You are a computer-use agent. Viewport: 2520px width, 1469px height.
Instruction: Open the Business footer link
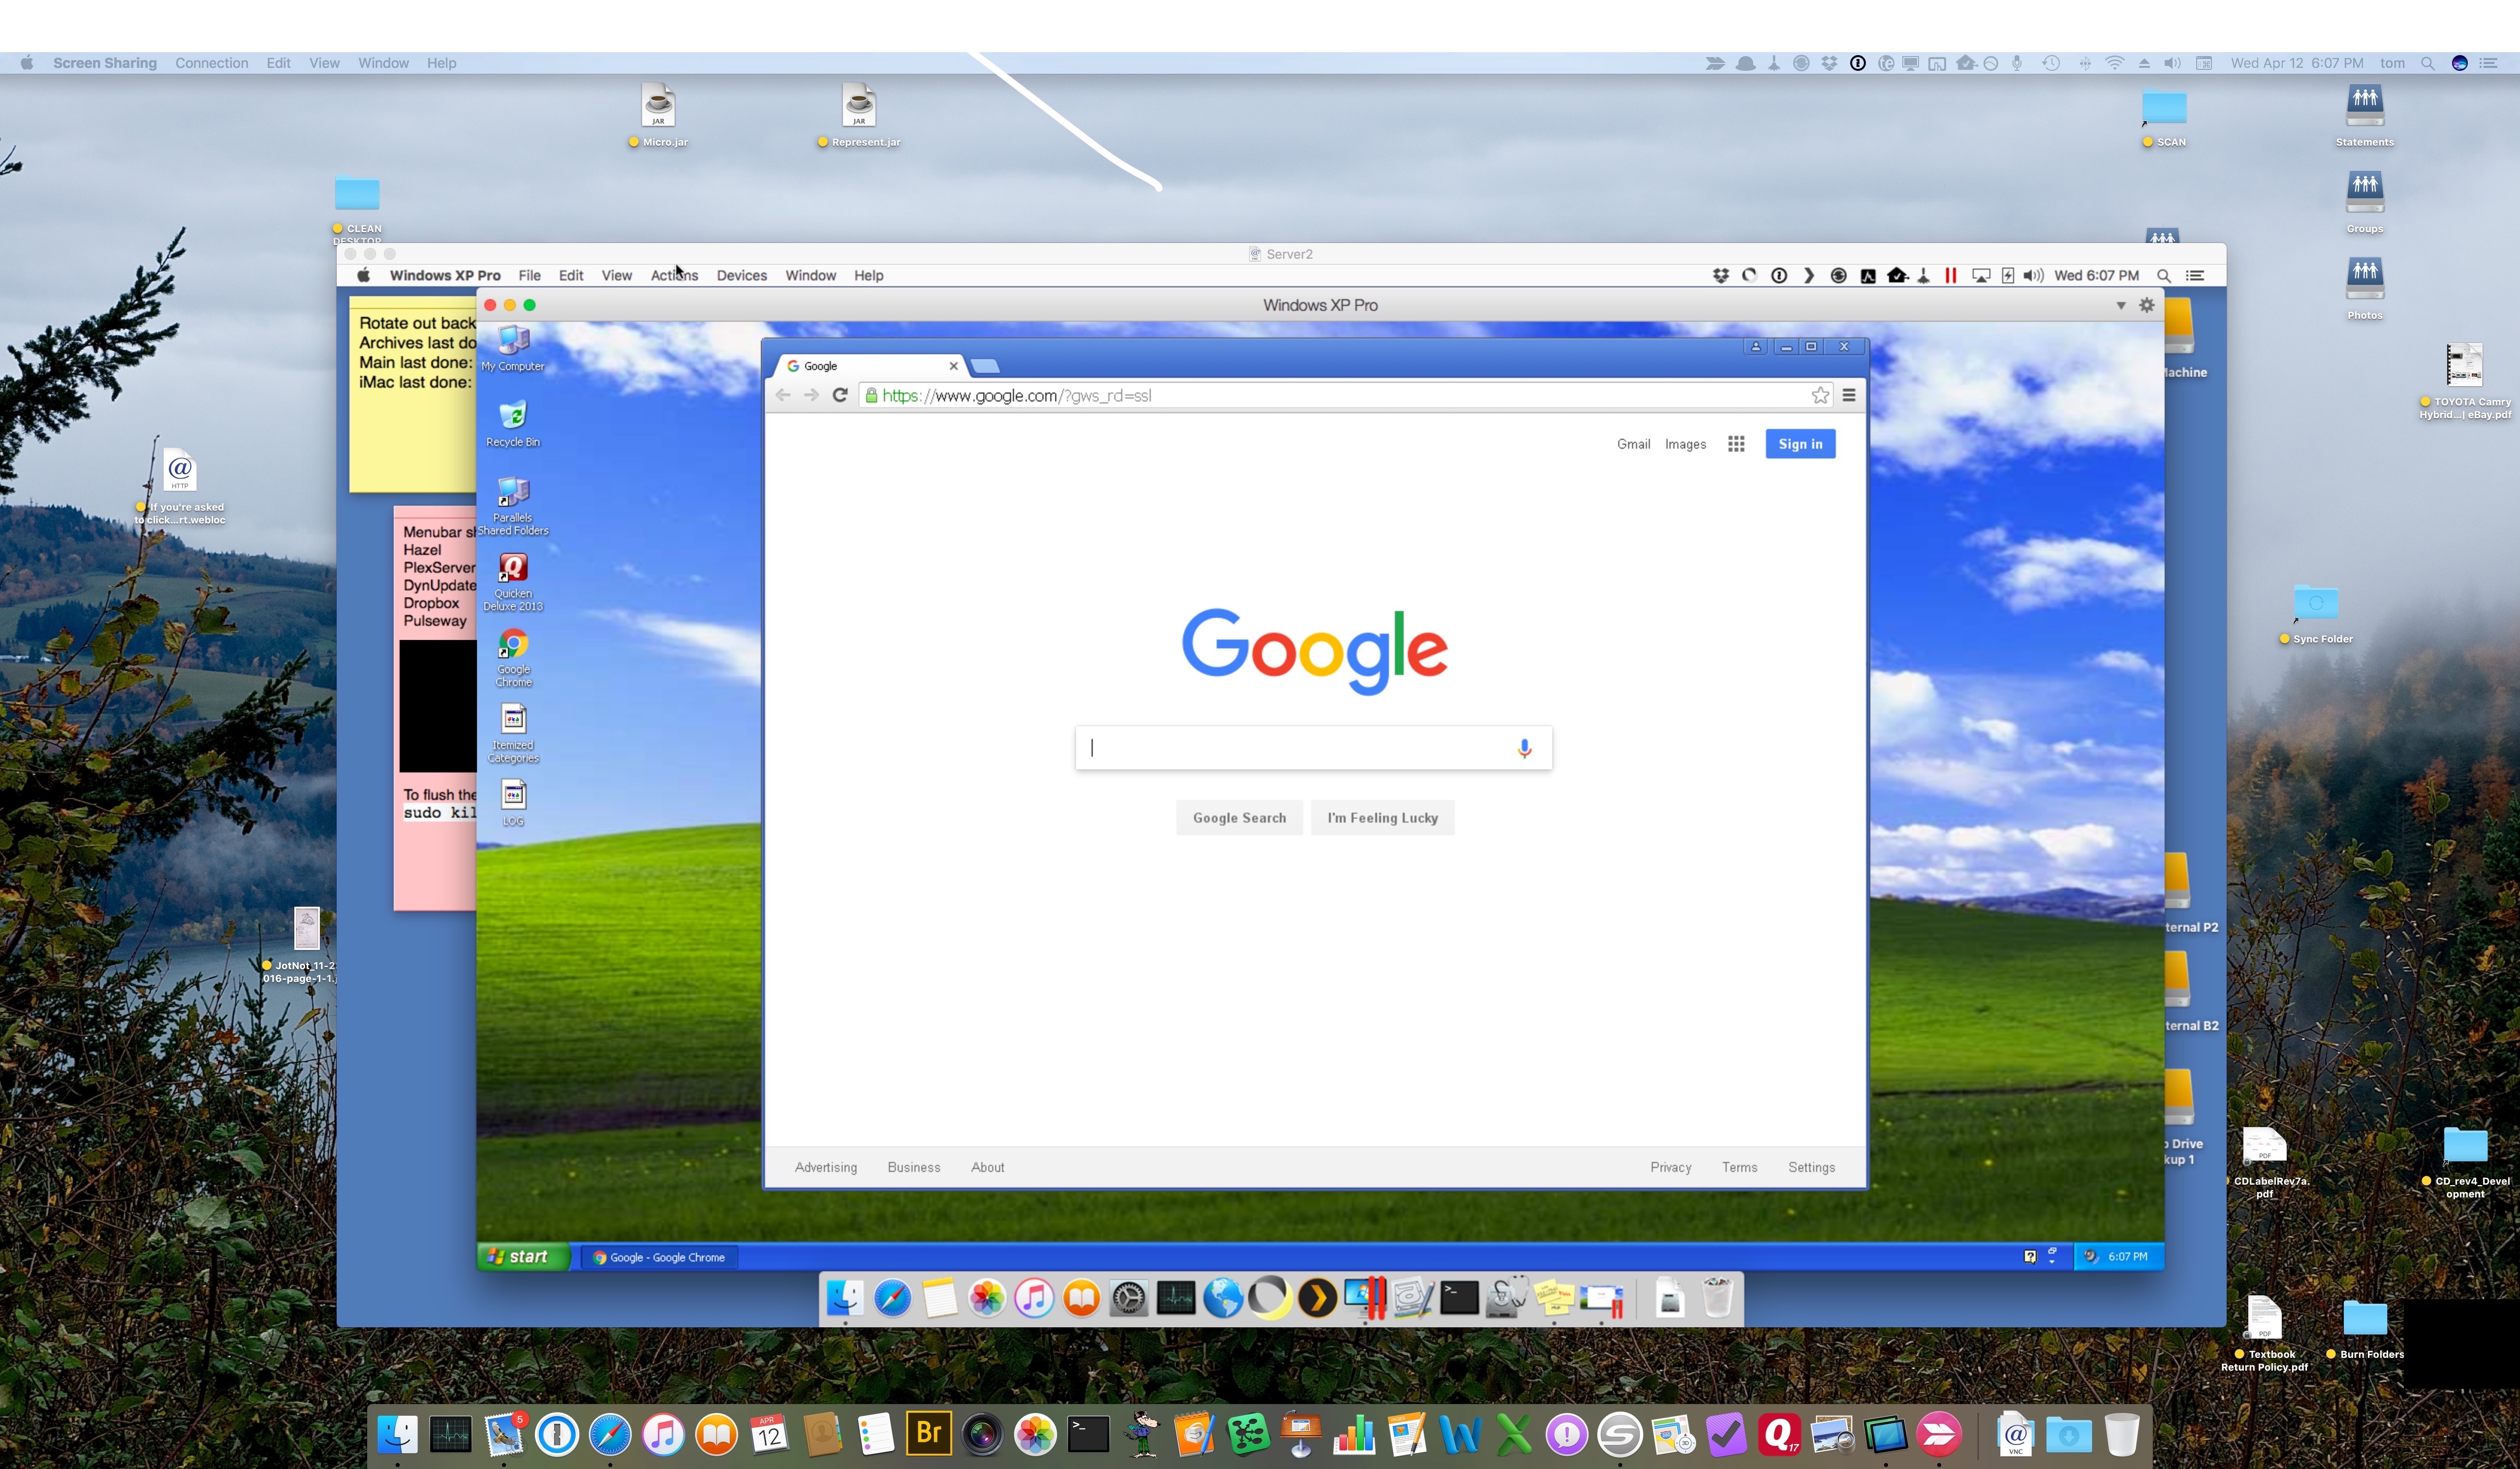coord(913,1167)
